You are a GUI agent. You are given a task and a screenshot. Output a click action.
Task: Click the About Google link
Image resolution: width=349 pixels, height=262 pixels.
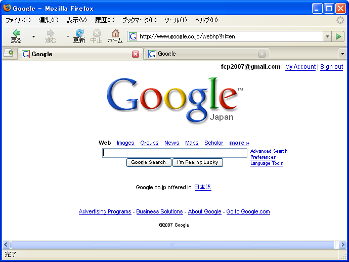(205, 212)
